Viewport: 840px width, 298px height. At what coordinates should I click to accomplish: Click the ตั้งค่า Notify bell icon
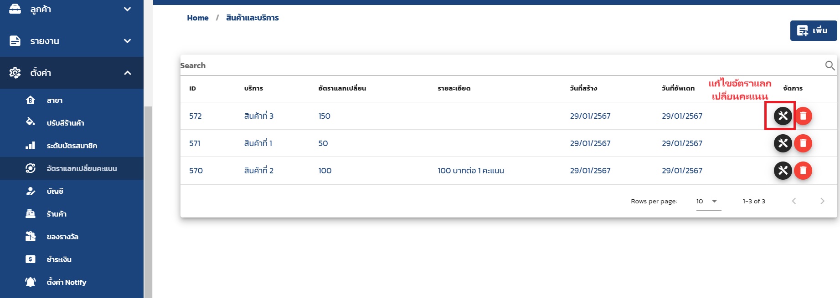[31, 282]
